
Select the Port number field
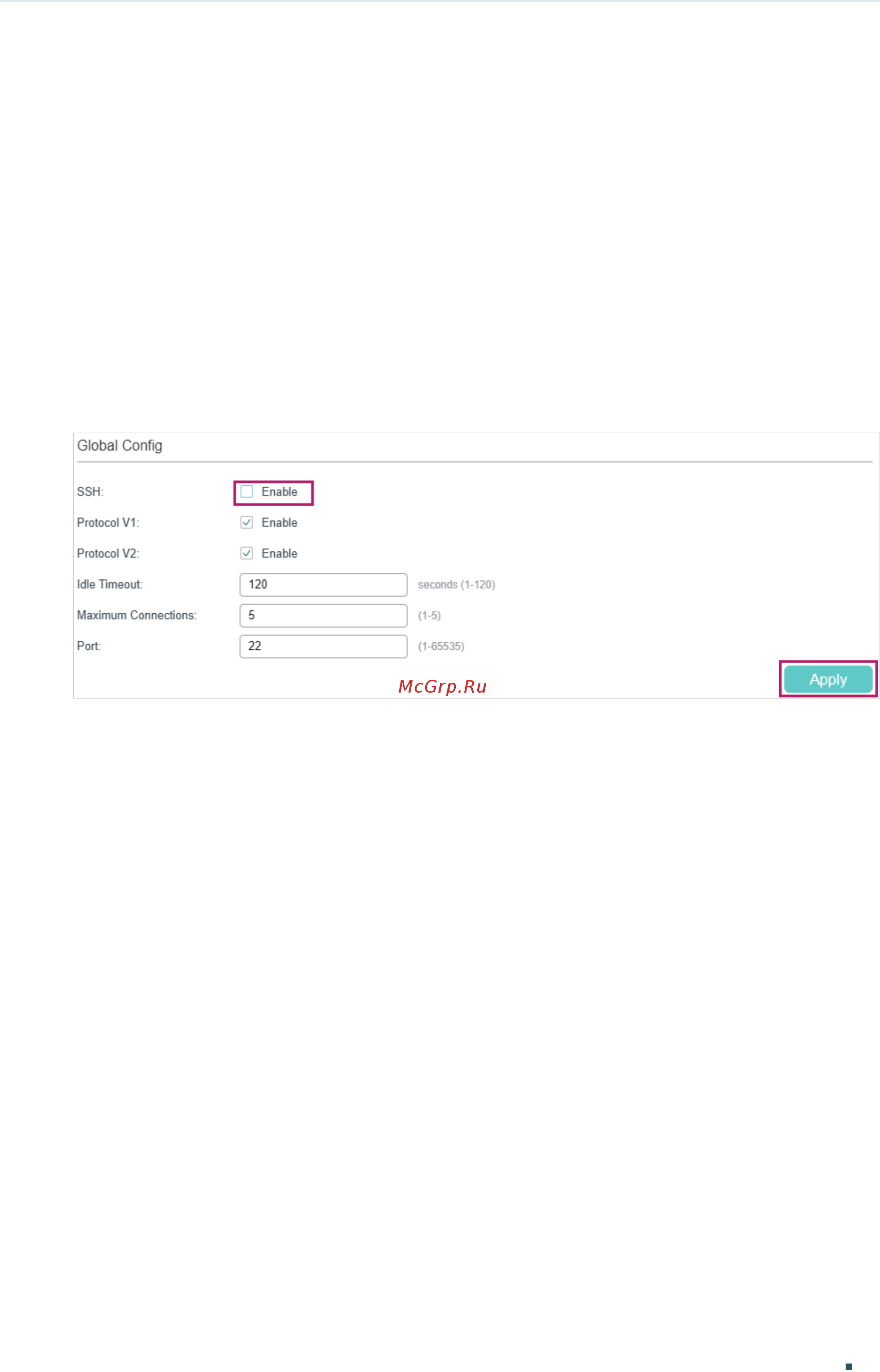[323, 646]
